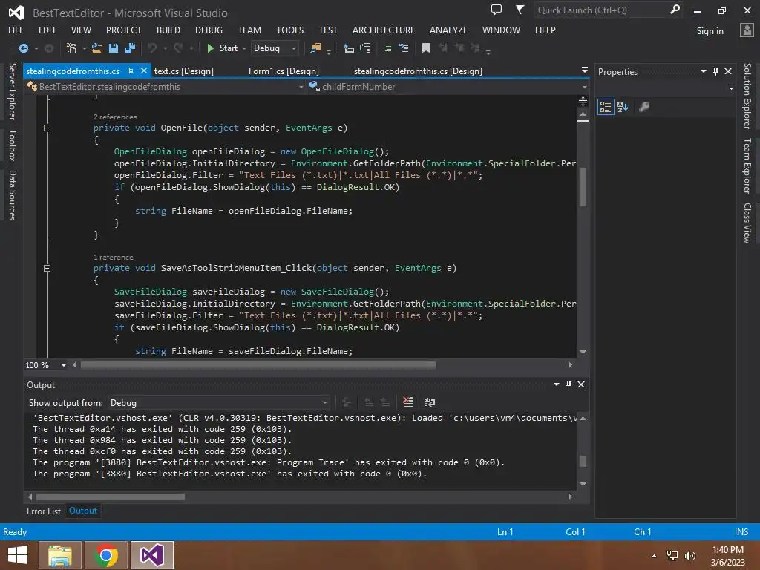Click Sign in link
This screenshot has width=760, height=570.
tap(710, 31)
